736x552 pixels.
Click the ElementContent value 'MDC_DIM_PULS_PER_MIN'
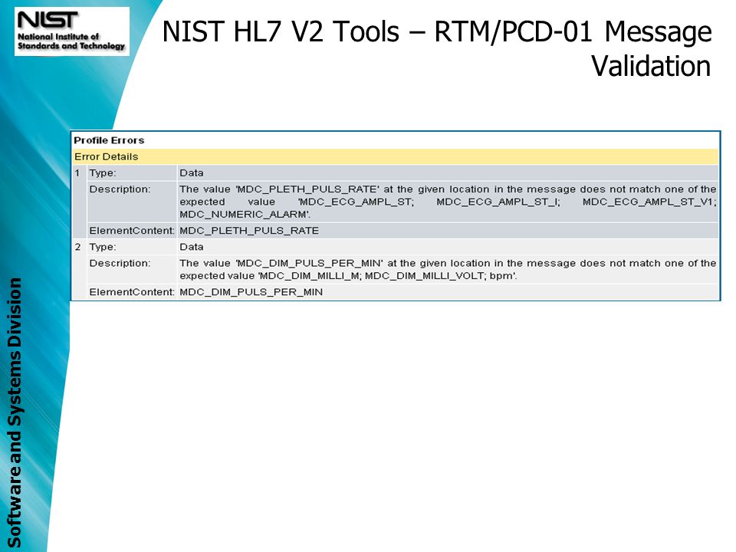(x=251, y=292)
